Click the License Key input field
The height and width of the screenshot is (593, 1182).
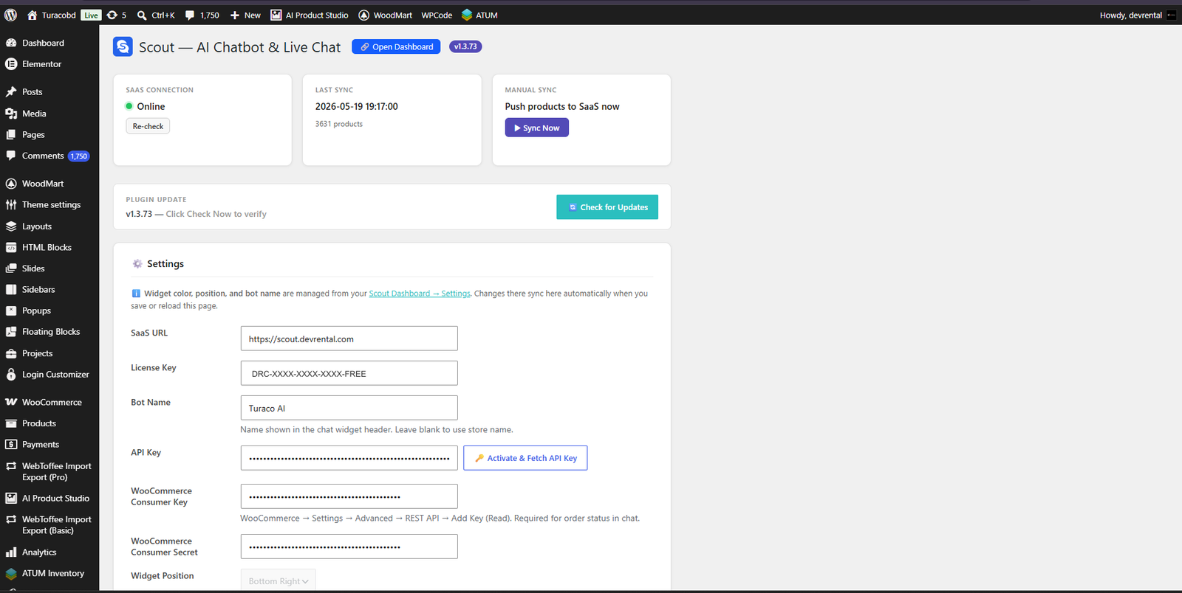[349, 373]
